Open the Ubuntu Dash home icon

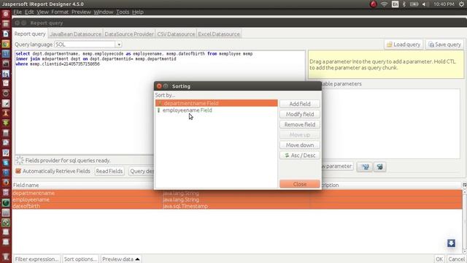click(x=6, y=14)
